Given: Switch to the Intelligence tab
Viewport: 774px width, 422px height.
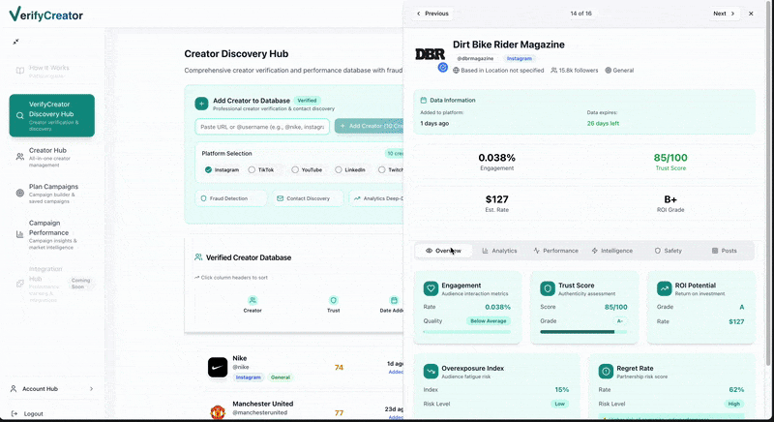Looking at the screenshot, I should (612, 251).
